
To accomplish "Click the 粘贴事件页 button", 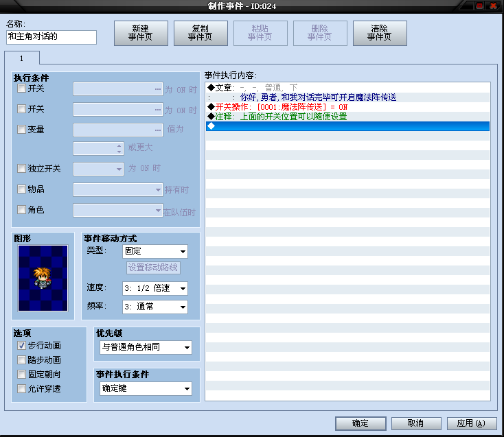I will coord(260,33).
